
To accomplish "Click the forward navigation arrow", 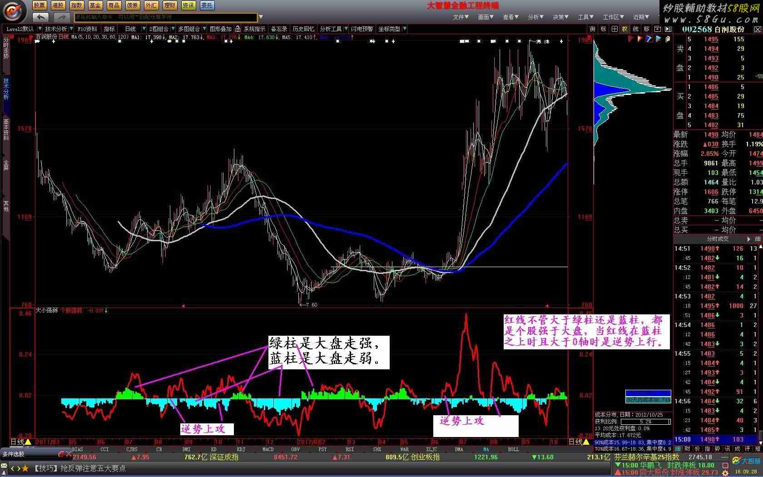I will (61, 17).
